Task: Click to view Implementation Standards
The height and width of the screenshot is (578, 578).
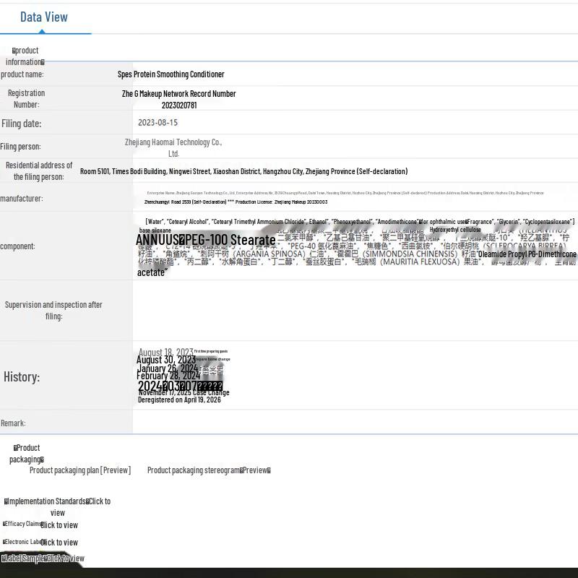Action: (58, 507)
